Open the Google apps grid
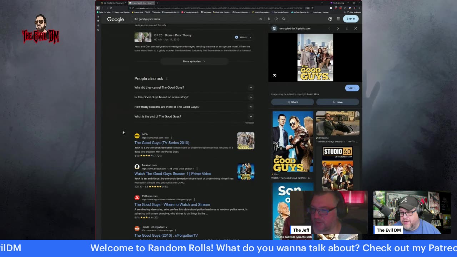The width and height of the screenshot is (457, 257). [338, 19]
